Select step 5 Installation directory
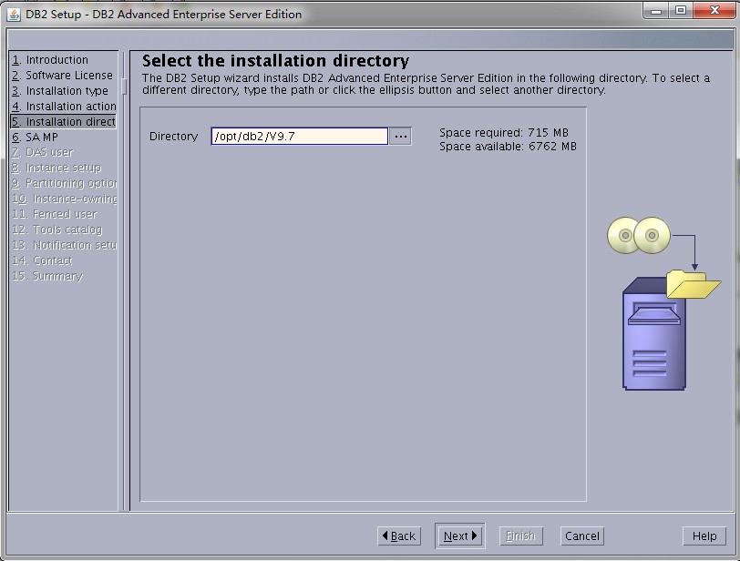This screenshot has height=561, width=740. pos(63,122)
